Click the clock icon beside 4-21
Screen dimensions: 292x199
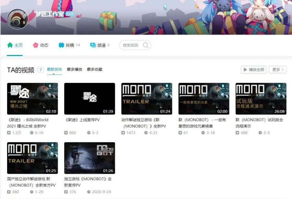click(x=146, y=133)
